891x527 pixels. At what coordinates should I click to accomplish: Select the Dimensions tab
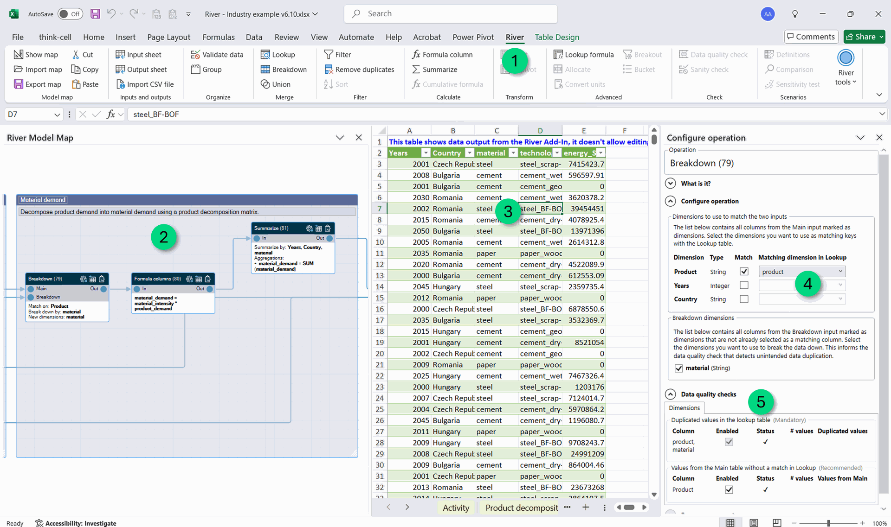684,408
